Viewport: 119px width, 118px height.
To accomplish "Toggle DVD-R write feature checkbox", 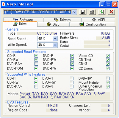I will pos(72,78).
